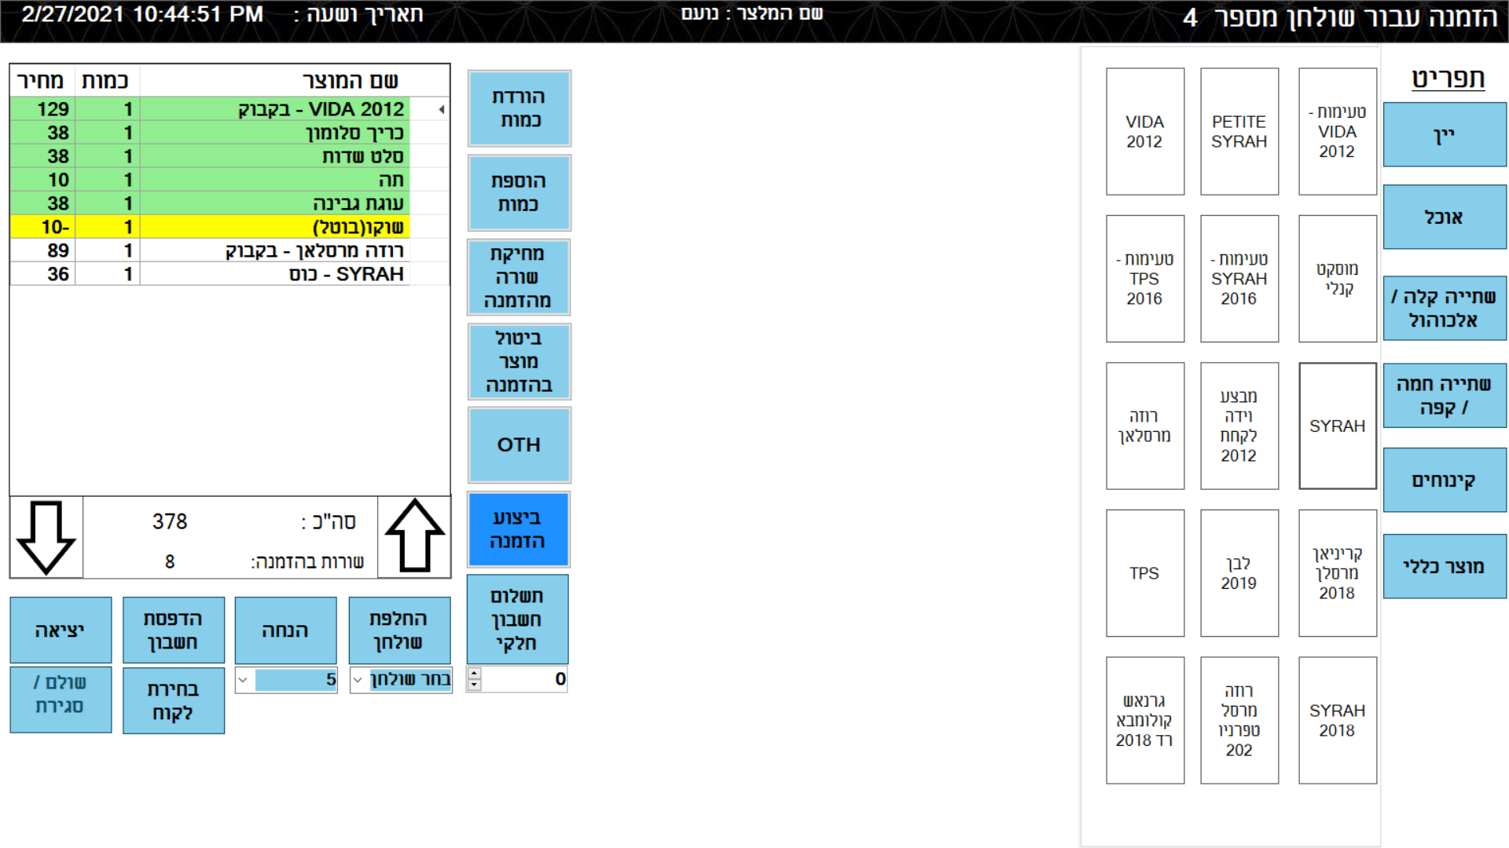Select the אוכל (food) menu category
Viewport: 1509px width, 848px height.
pos(1444,217)
